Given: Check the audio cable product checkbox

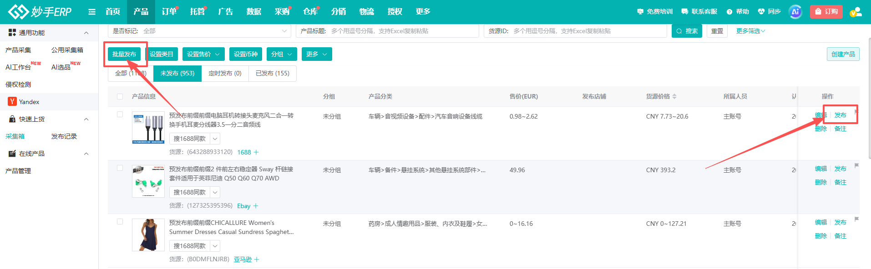Looking at the screenshot, I should (x=120, y=115).
